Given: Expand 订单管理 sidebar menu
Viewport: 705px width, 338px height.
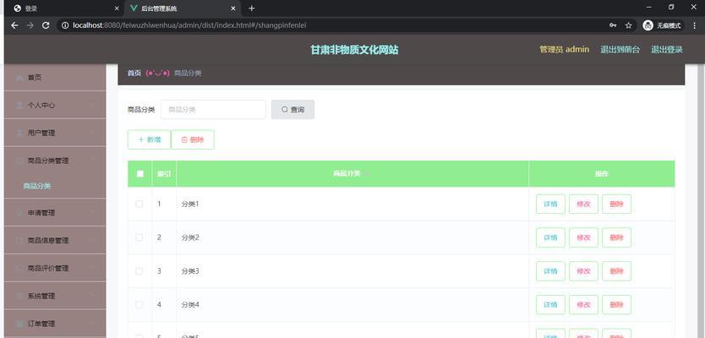Looking at the screenshot, I should pyautogui.click(x=55, y=324).
